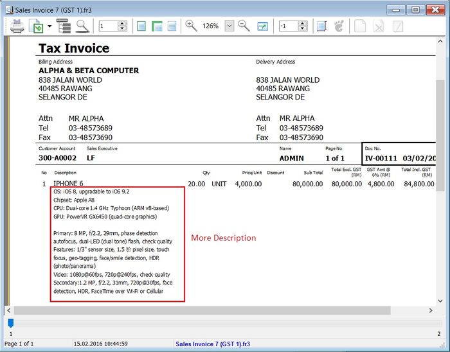Click the field showing -1 in the toolbar
The width and height of the screenshot is (450, 352).
287,26
